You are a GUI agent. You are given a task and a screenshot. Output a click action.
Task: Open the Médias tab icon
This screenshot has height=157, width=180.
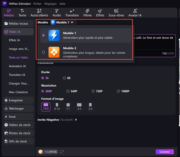coord(9,11)
